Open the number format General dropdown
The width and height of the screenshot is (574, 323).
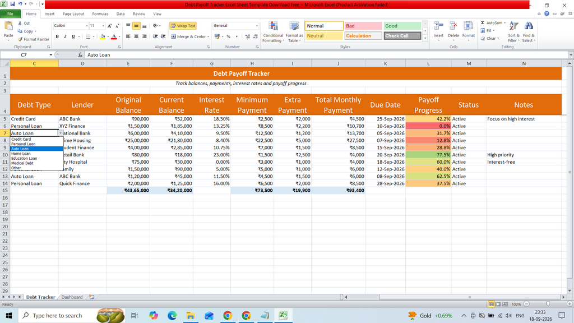[x=257, y=26]
